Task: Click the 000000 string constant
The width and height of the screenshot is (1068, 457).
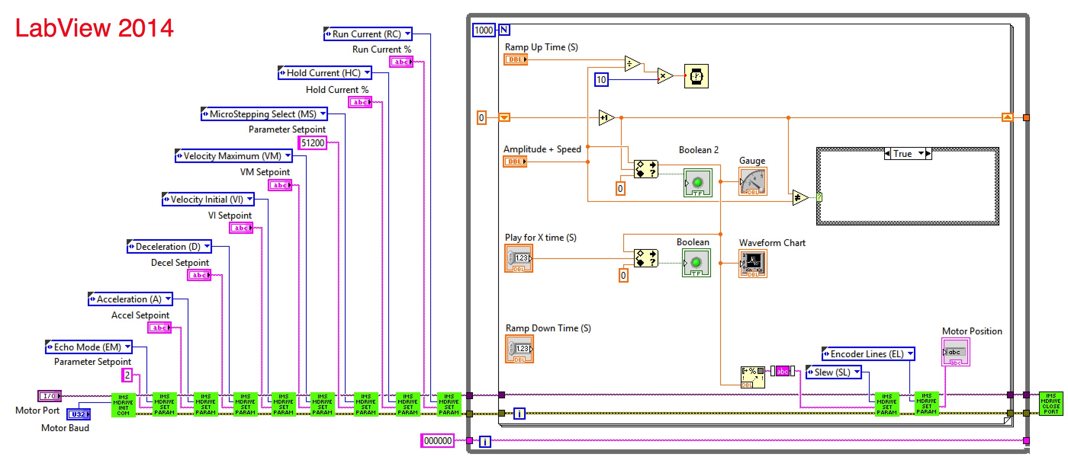Action: (437, 441)
